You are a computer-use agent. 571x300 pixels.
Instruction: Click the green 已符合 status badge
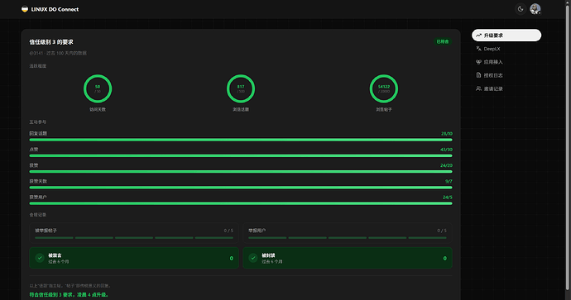tap(443, 41)
